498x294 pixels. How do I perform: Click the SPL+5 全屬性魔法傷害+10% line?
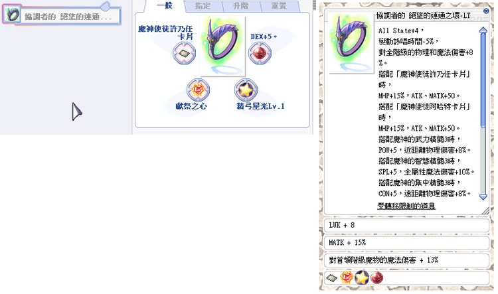tap(426, 172)
